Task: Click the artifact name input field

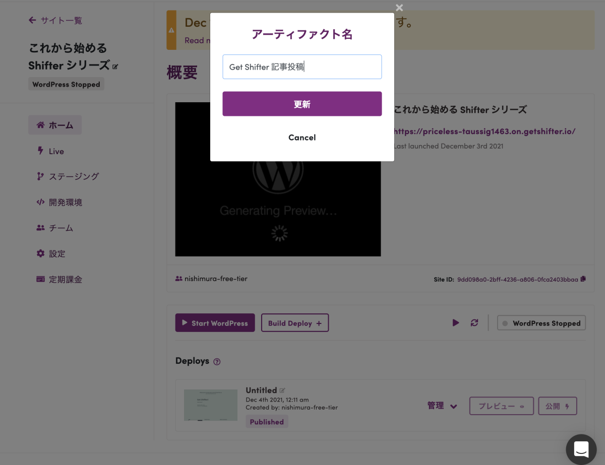Action: click(302, 67)
